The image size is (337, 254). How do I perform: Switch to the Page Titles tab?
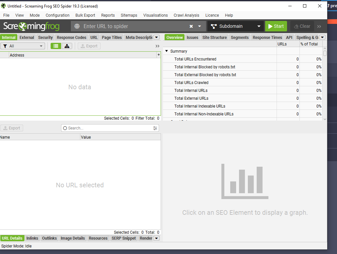[x=112, y=37]
